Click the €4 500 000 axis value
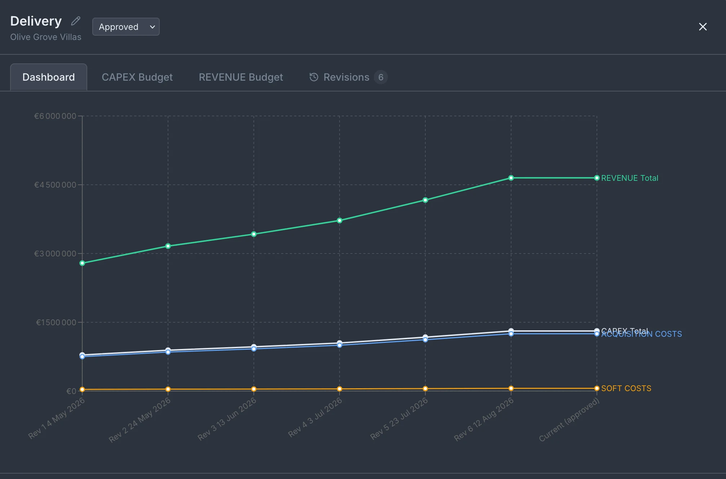Image resolution: width=726 pixels, height=479 pixels. pos(55,185)
